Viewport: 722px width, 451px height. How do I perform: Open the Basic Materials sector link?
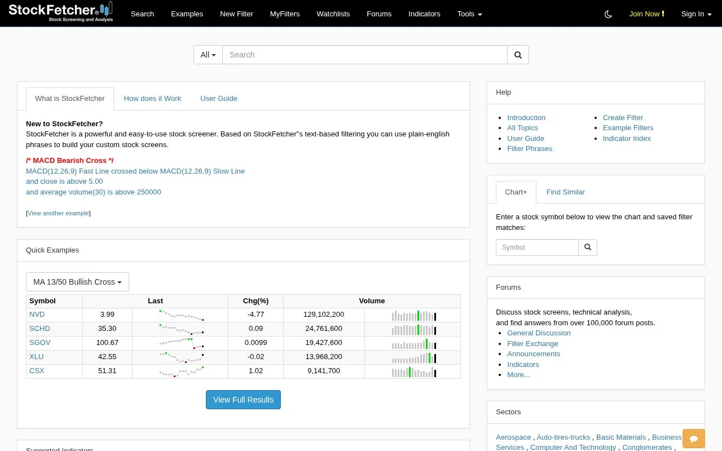(621, 437)
